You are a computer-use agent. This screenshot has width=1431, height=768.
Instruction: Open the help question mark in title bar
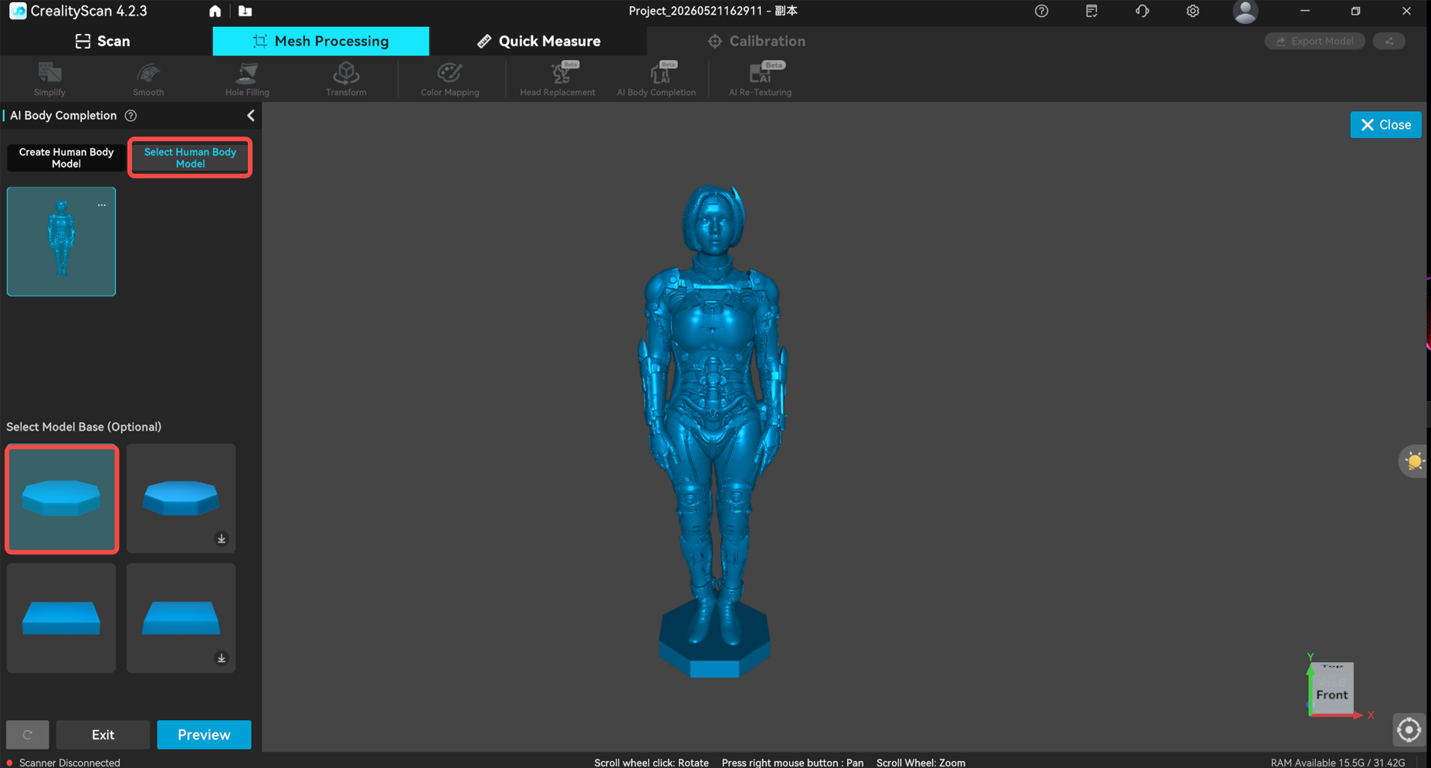1041,11
